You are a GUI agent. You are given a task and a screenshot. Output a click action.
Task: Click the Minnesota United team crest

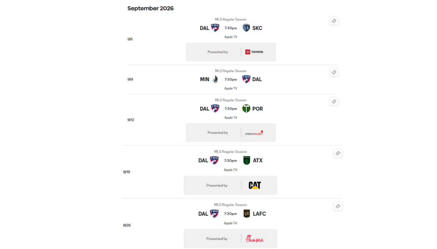click(x=215, y=79)
